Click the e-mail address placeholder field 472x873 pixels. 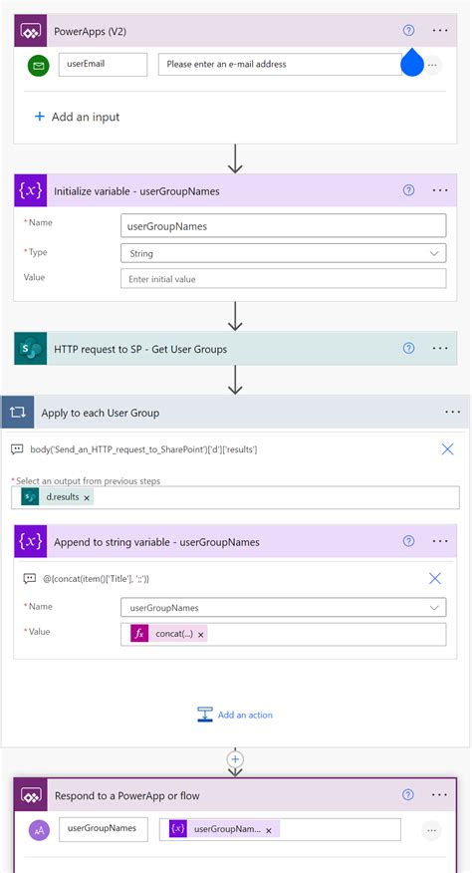point(280,64)
